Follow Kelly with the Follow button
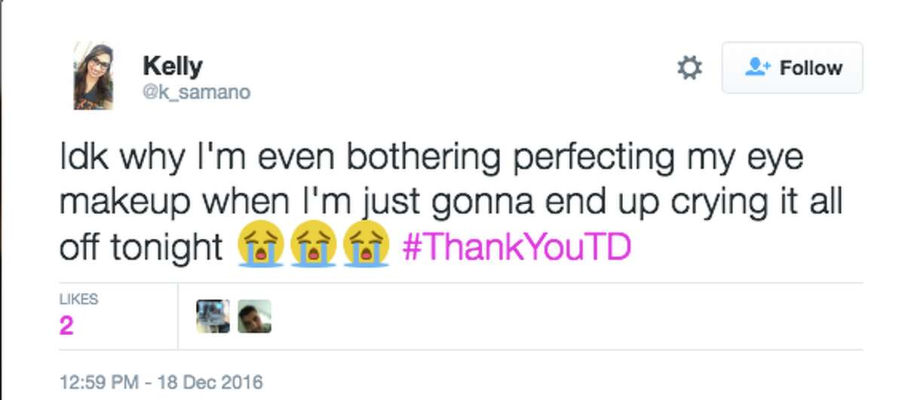905x400 pixels. point(792,68)
